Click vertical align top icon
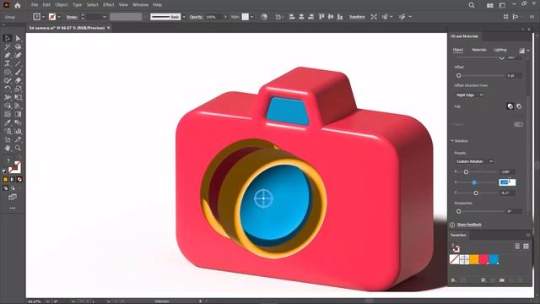Image resolution: width=540 pixels, height=304 pixels. click(x=321, y=17)
